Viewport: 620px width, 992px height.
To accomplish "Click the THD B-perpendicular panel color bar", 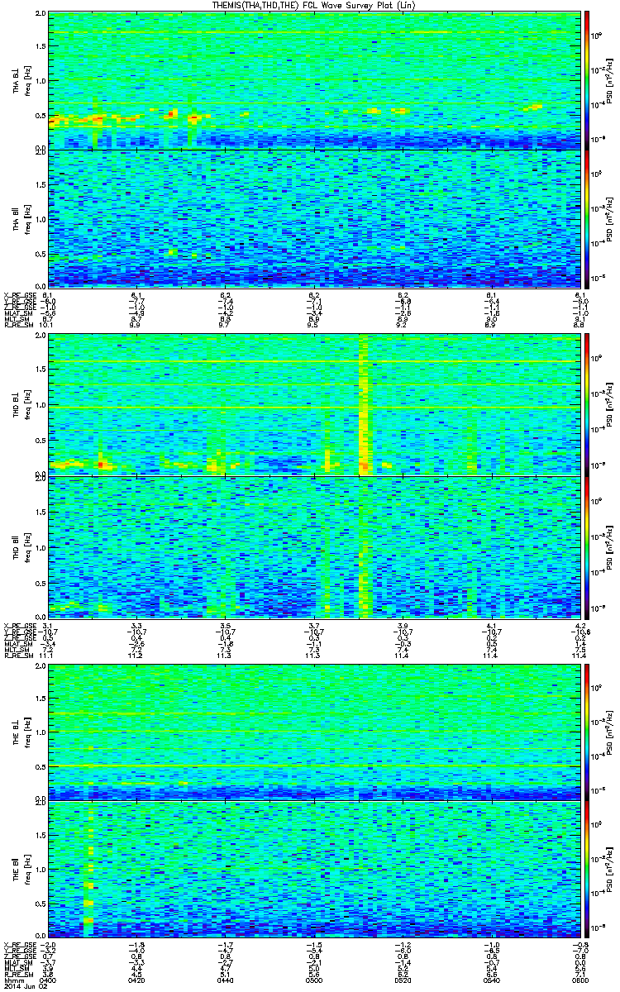I will (587, 403).
